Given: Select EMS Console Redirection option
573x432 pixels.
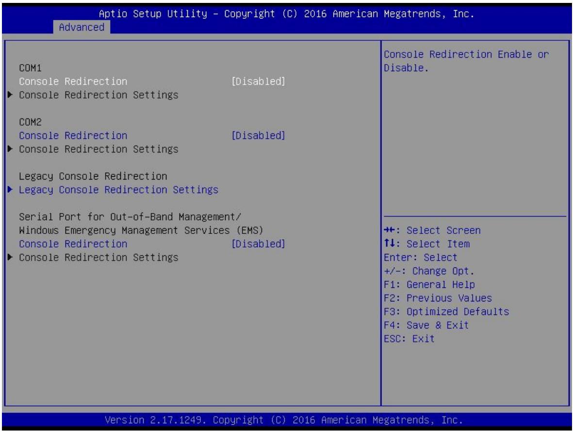Looking at the screenshot, I should coord(73,244).
